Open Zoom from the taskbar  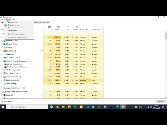tap(105, 107)
